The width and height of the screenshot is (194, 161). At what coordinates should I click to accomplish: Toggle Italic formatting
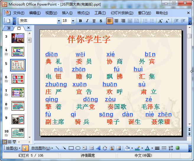coord(87,21)
